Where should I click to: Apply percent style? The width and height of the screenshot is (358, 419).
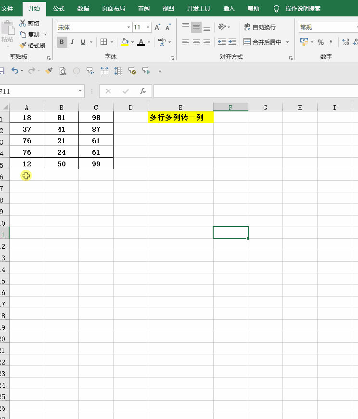[320, 42]
